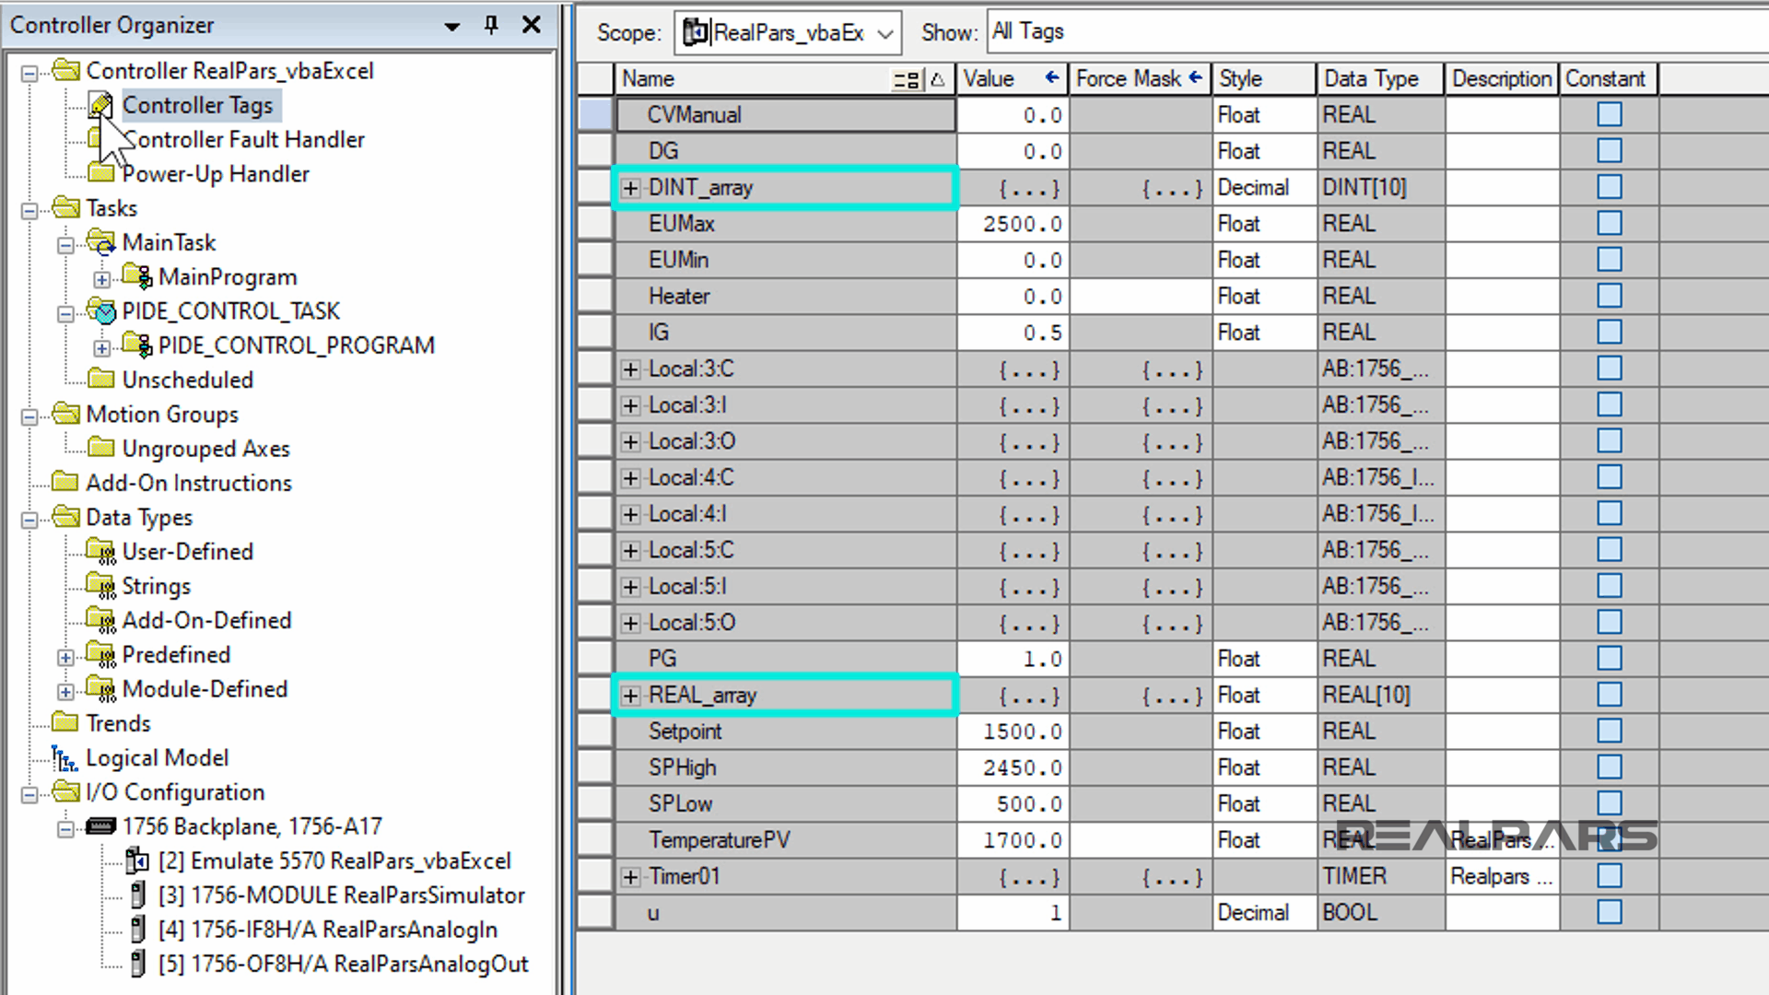The width and height of the screenshot is (1769, 995).
Task: Click the Logical Model icon
Action: tap(64, 758)
